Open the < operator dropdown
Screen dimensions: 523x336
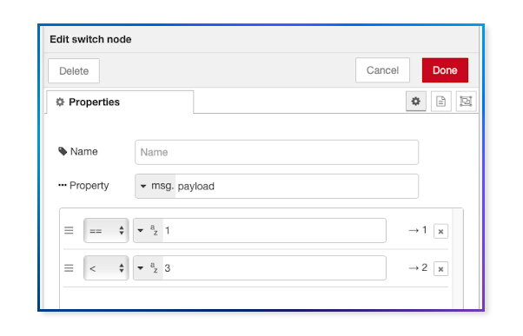point(106,268)
